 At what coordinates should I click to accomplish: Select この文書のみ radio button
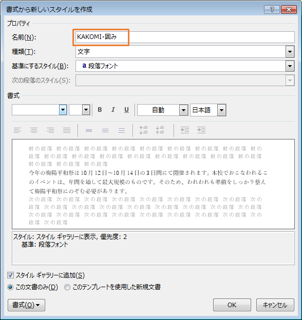point(10,287)
